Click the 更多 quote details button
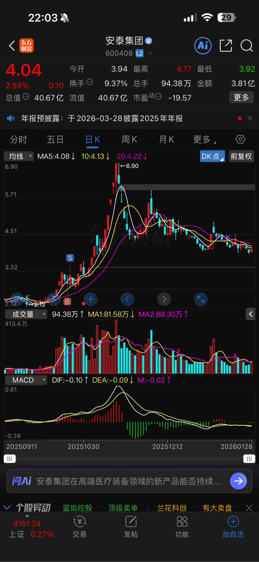The width and height of the screenshot is (259, 562). 241,98
